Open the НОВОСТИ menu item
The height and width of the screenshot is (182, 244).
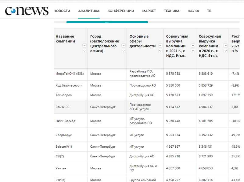62,11
